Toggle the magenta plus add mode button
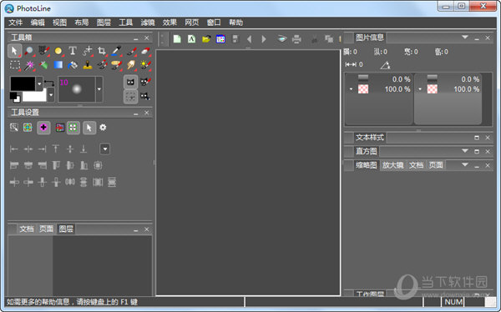 point(43,128)
